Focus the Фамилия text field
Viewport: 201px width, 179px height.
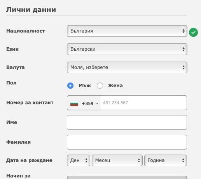127,142
